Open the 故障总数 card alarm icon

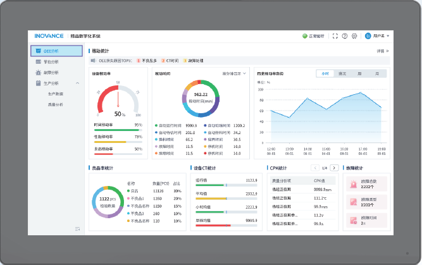pyautogui.click(x=354, y=184)
